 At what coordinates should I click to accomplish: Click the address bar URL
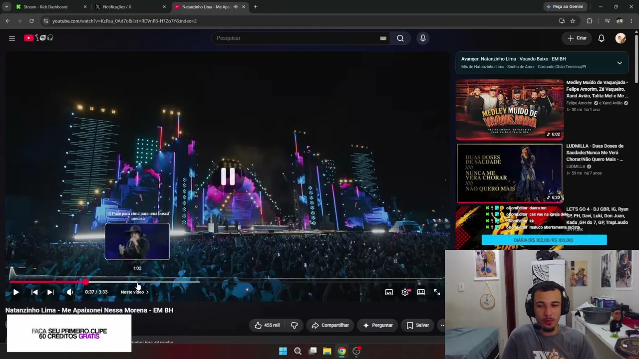(124, 21)
